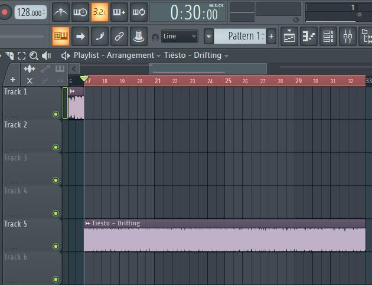Select Track 4 header label
The image size is (372, 285).
point(16,191)
